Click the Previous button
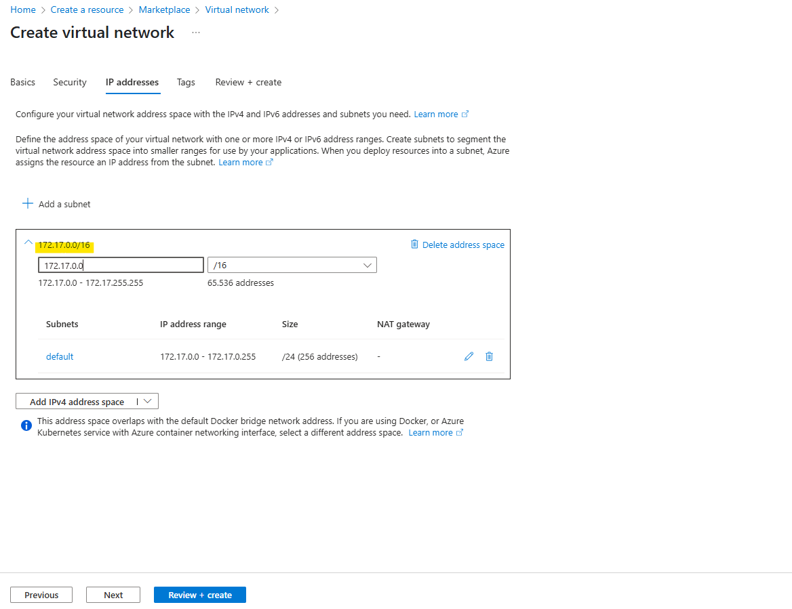 click(41, 595)
